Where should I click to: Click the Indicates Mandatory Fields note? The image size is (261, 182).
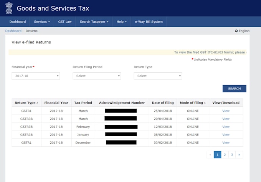click(x=211, y=60)
